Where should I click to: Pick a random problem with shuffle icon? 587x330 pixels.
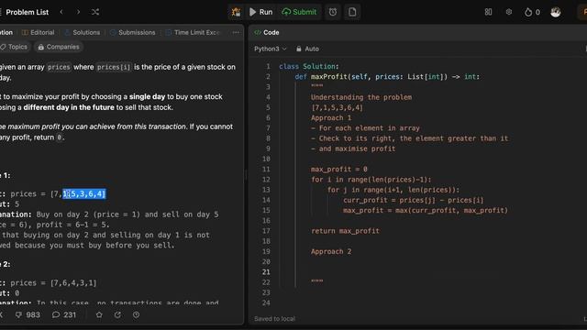(x=95, y=12)
